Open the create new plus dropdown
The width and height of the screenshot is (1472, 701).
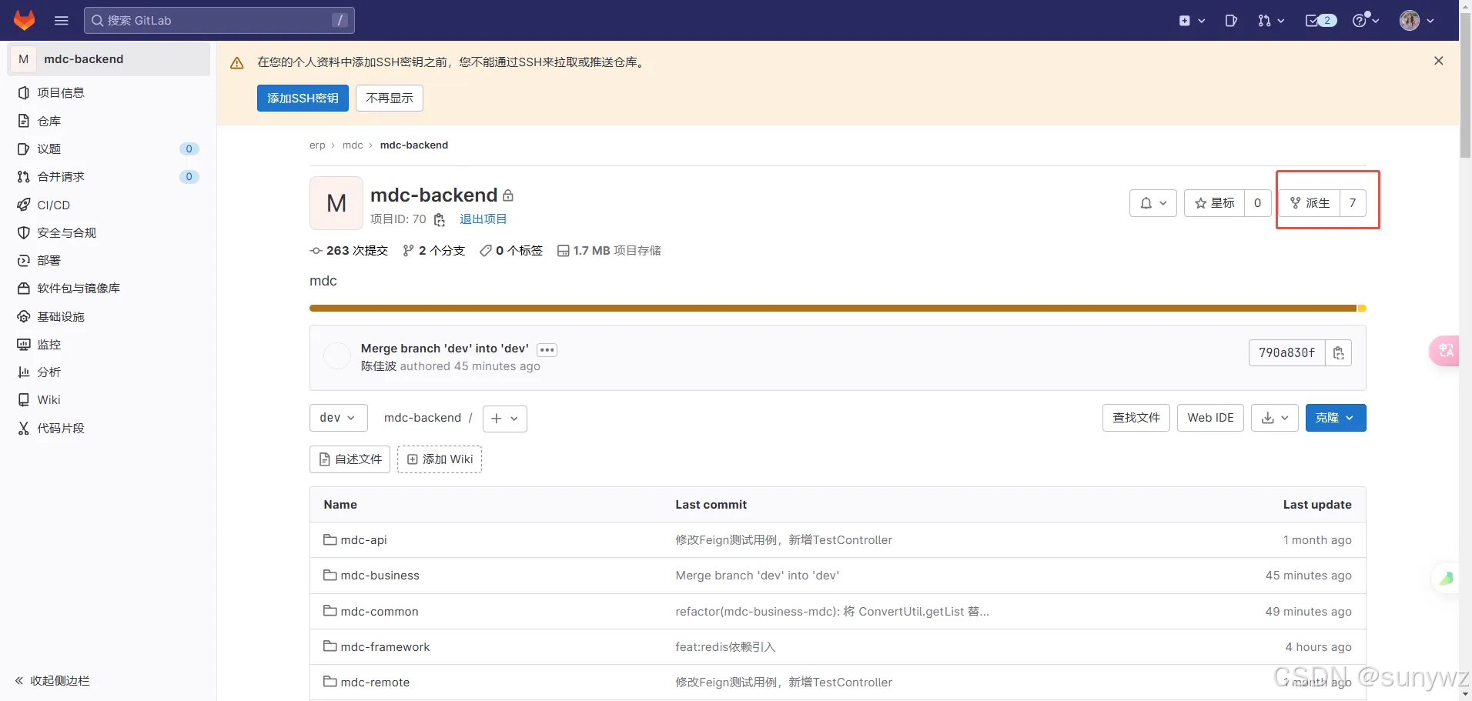(1192, 21)
